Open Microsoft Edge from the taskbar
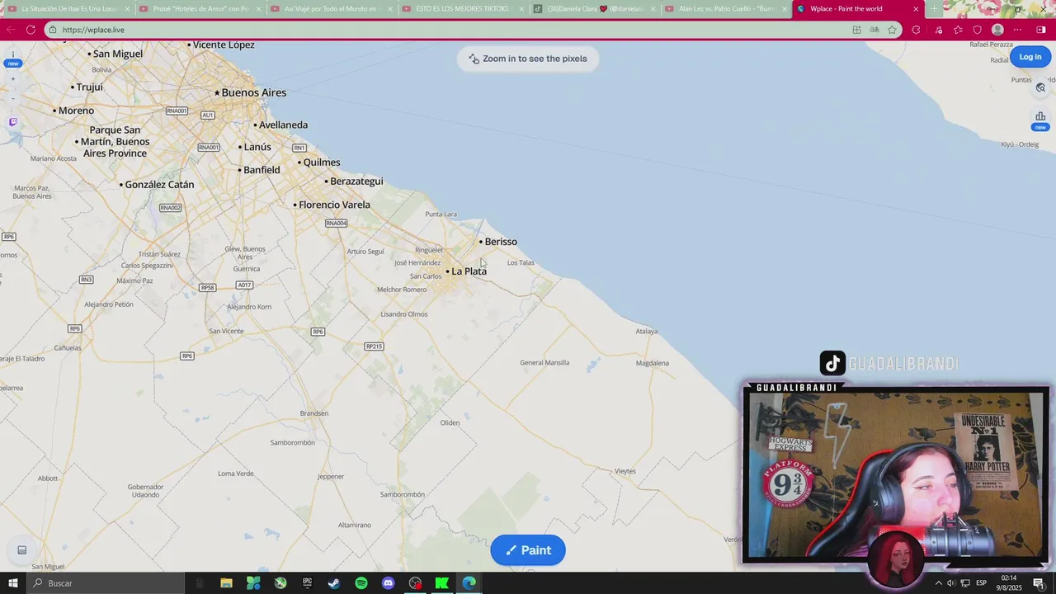This screenshot has width=1056, height=594. tap(469, 583)
